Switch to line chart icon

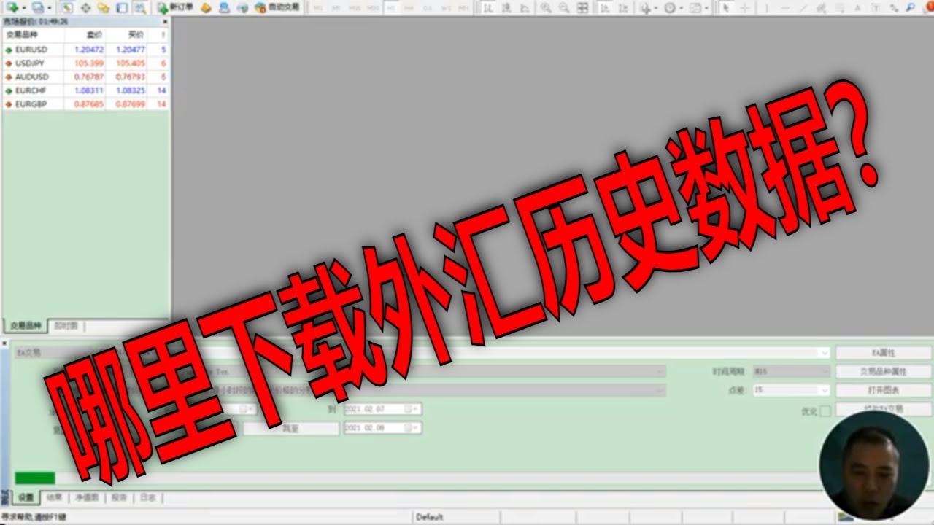pyautogui.click(x=525, y=7)
